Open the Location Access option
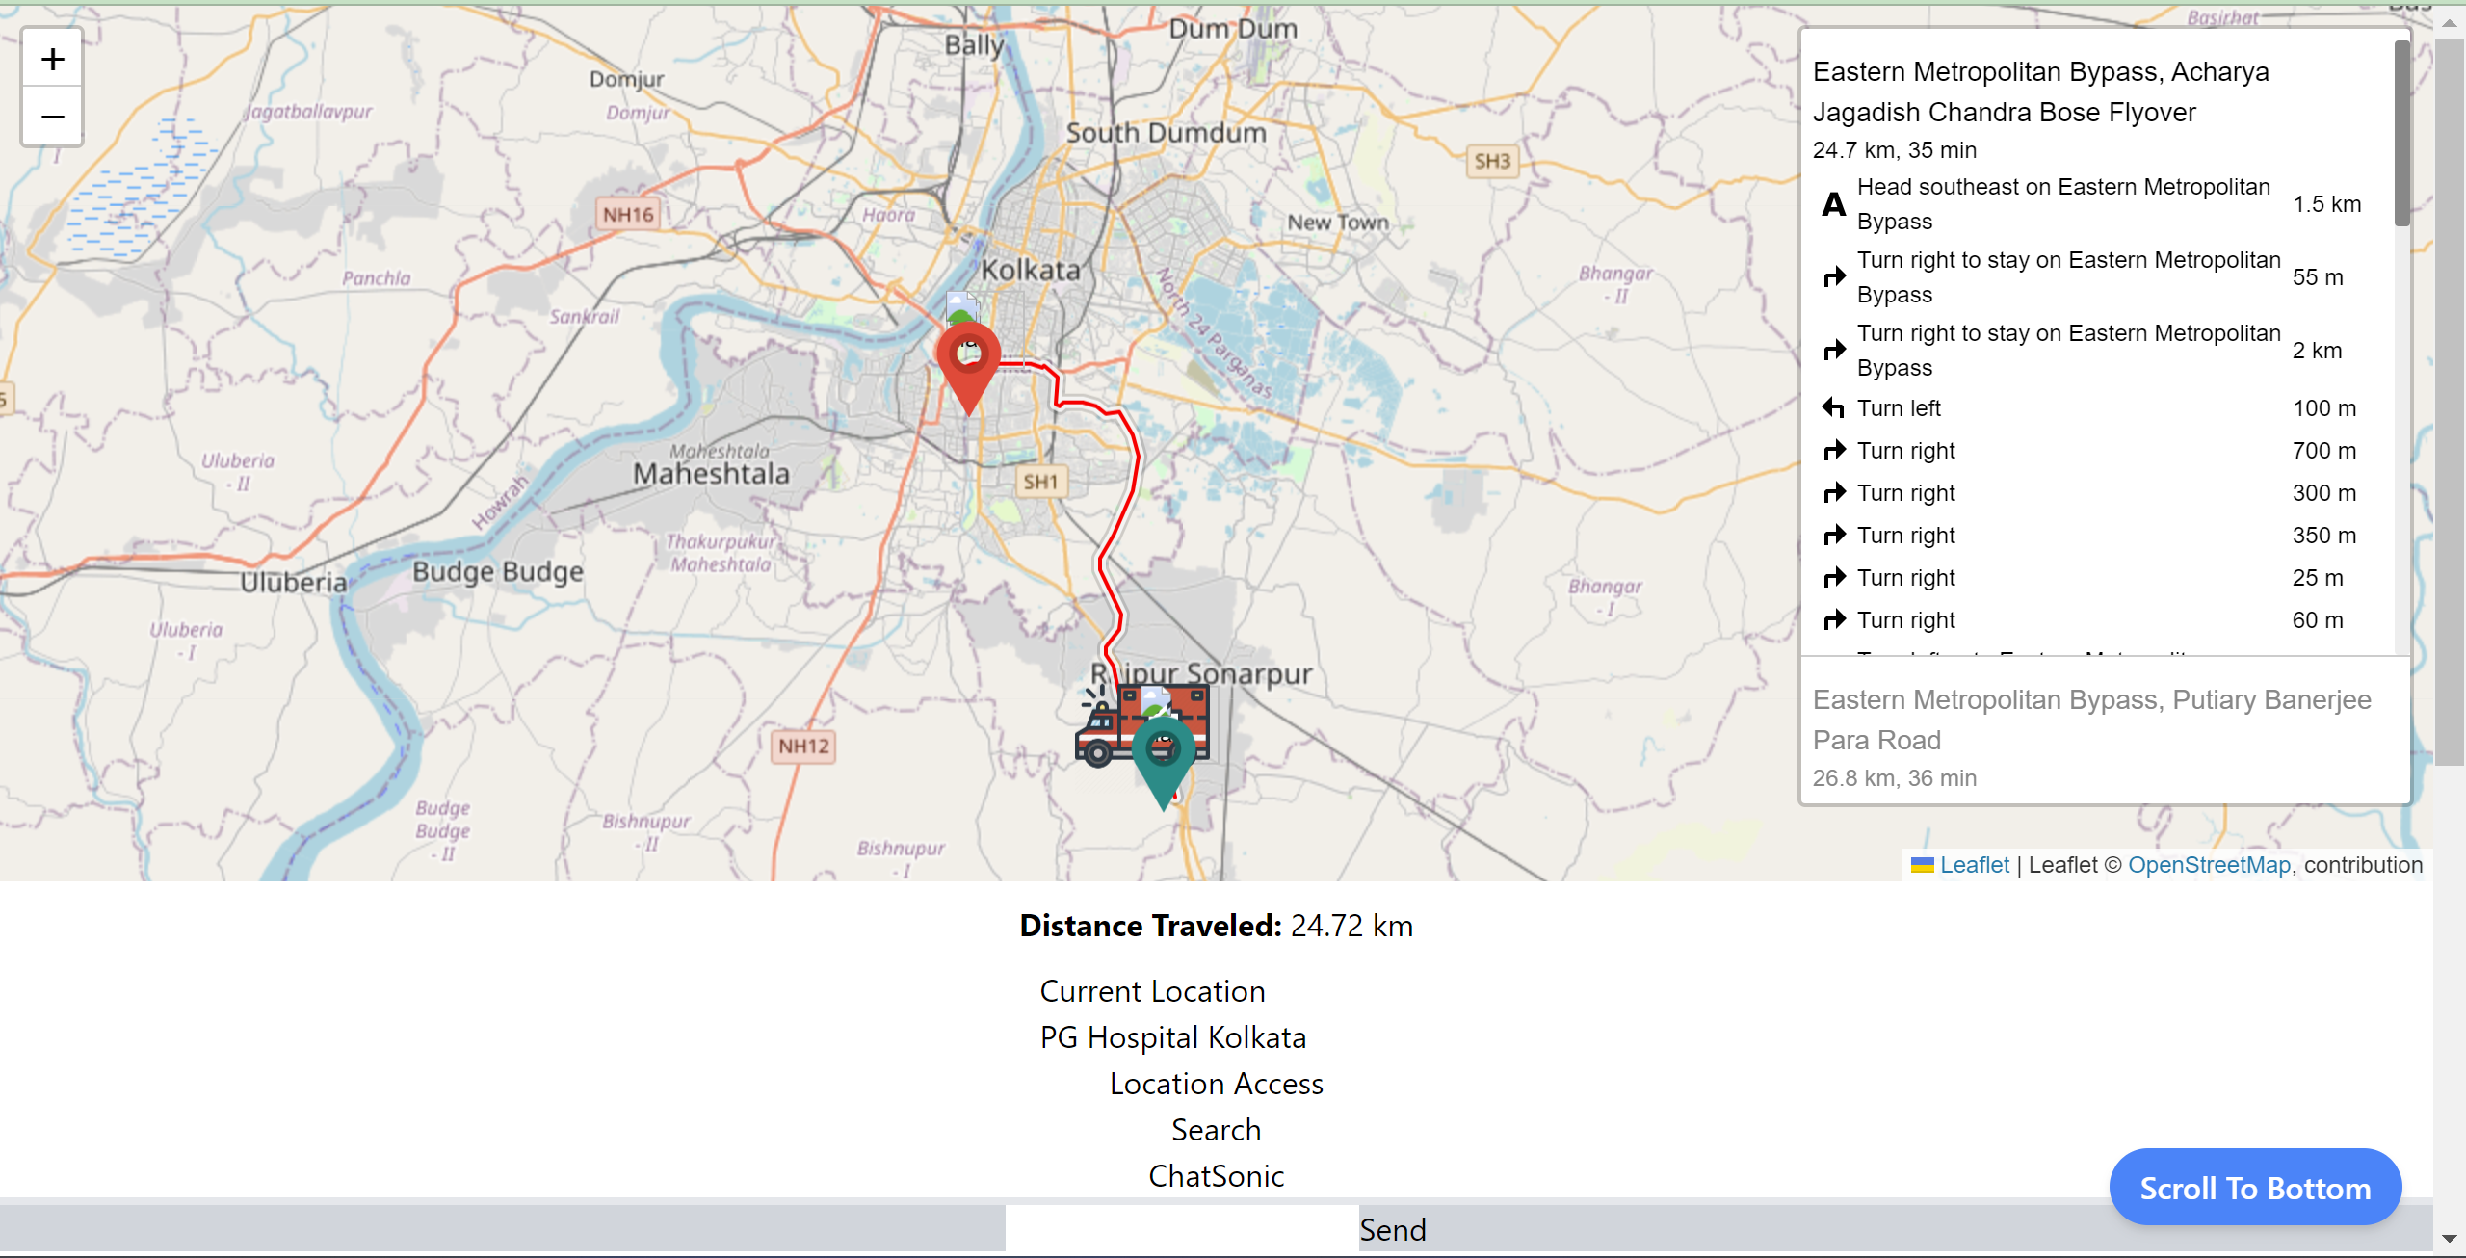The height and width of the screenshot is (1258, 2466). coord(1216,1084)
